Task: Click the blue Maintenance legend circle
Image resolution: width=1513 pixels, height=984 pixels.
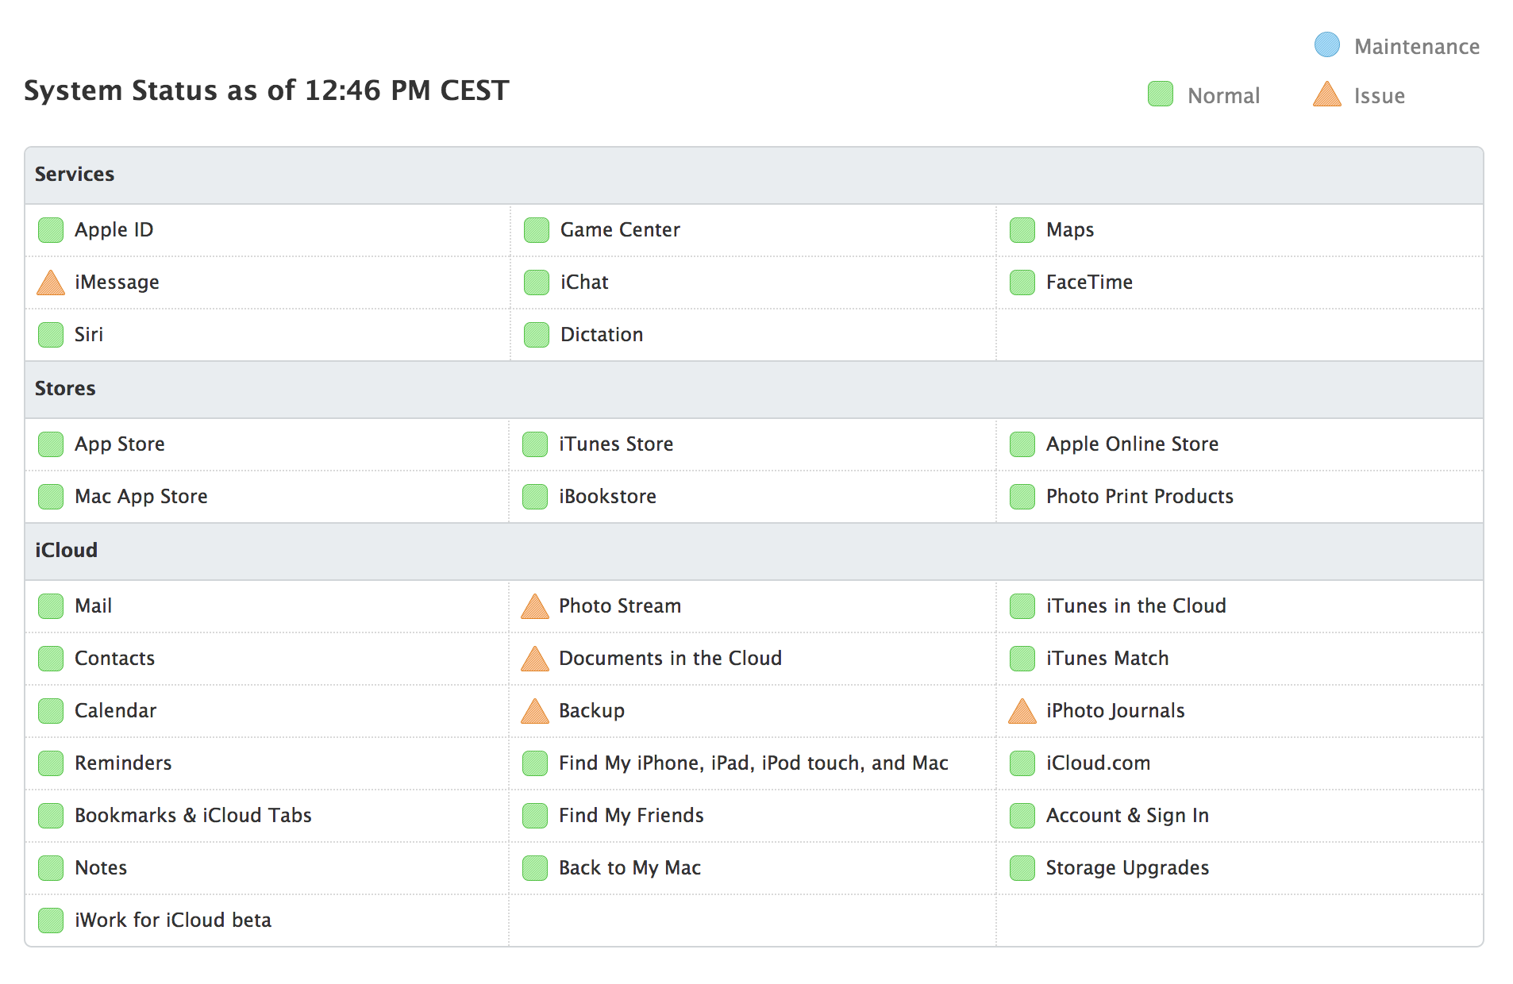Action: coord(1327,44)
